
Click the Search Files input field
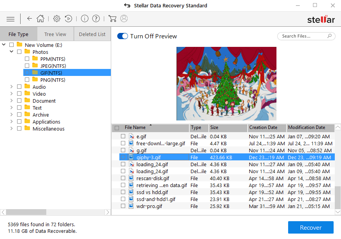tap(303, 36)
